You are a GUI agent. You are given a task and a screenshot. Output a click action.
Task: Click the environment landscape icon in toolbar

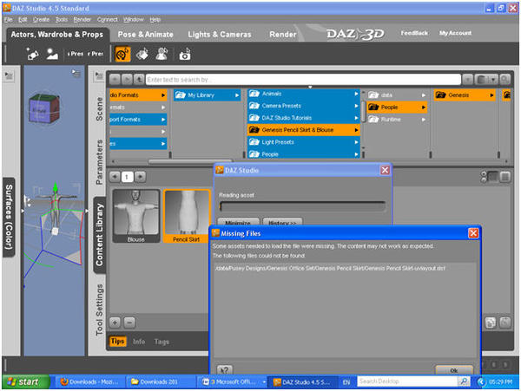pos(52,54)
